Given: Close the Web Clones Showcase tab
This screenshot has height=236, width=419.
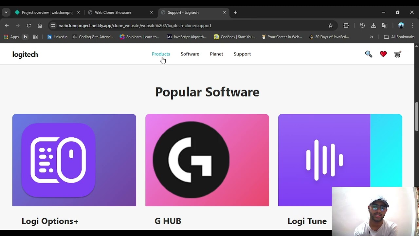Looking at the screenshot, I should [x=151, y=12].
